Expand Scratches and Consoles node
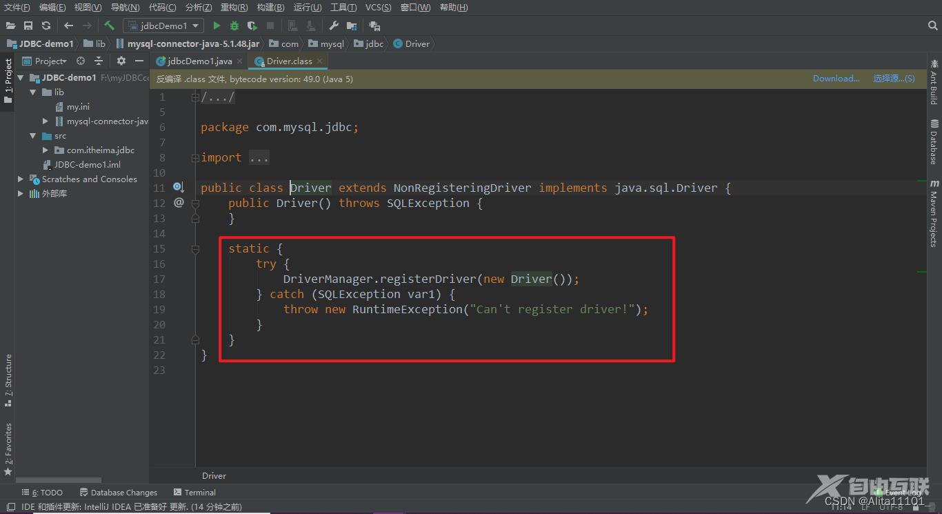This screenshot has width=942, height=514. click(x=21, y=179)
